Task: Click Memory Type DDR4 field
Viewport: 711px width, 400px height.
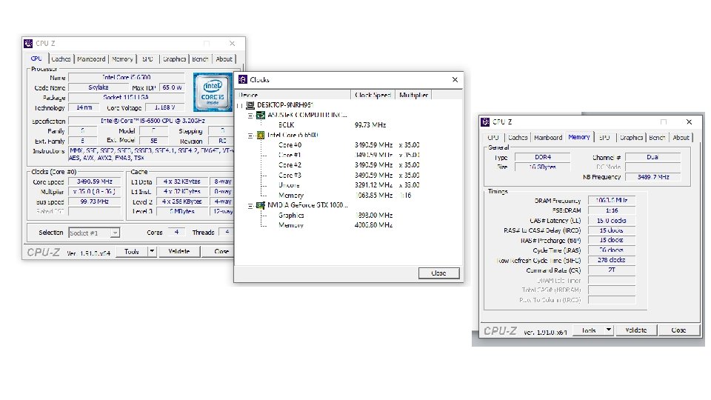Action: (x=543, y=157)
